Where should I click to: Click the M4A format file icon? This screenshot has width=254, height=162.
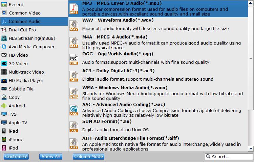pos(74,43)
